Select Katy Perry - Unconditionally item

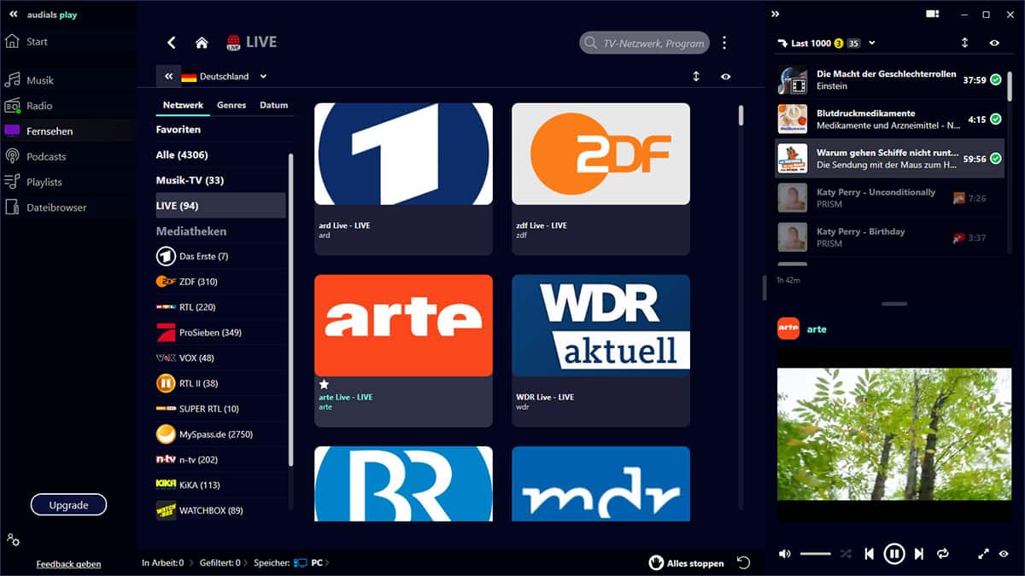(x=889, y=197)
